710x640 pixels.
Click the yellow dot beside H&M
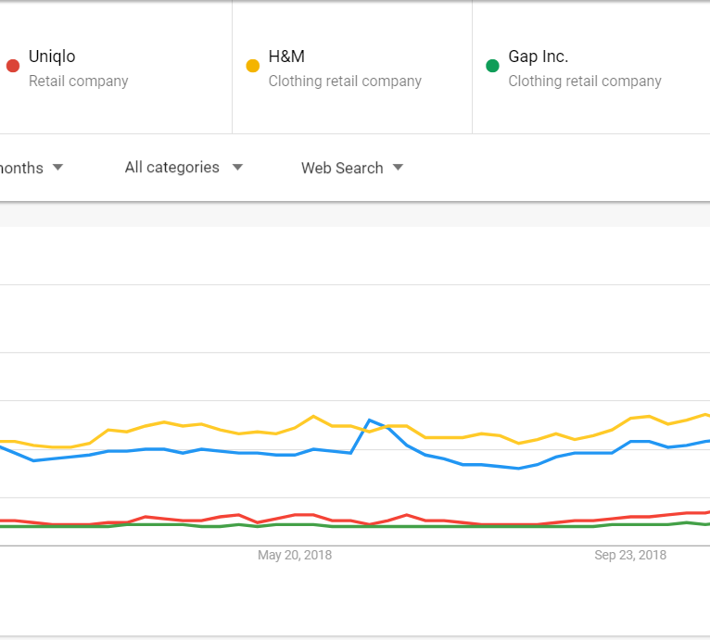click(x=252, y=66)
